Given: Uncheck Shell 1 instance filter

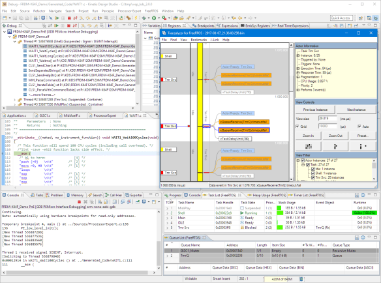Looking at the screenshot, I should click(313, 173).
